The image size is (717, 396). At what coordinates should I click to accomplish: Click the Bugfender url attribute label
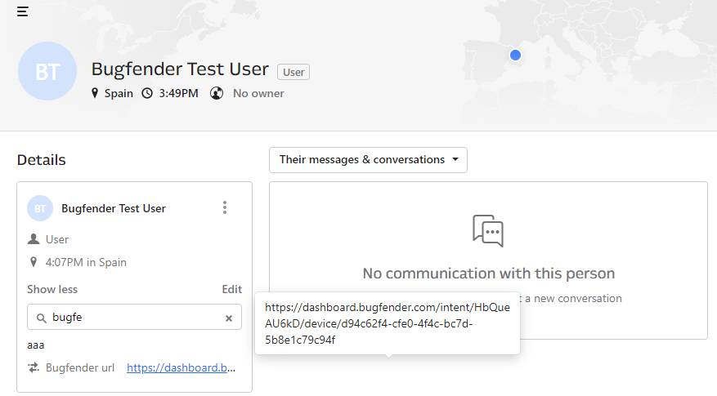click(80, 367)
